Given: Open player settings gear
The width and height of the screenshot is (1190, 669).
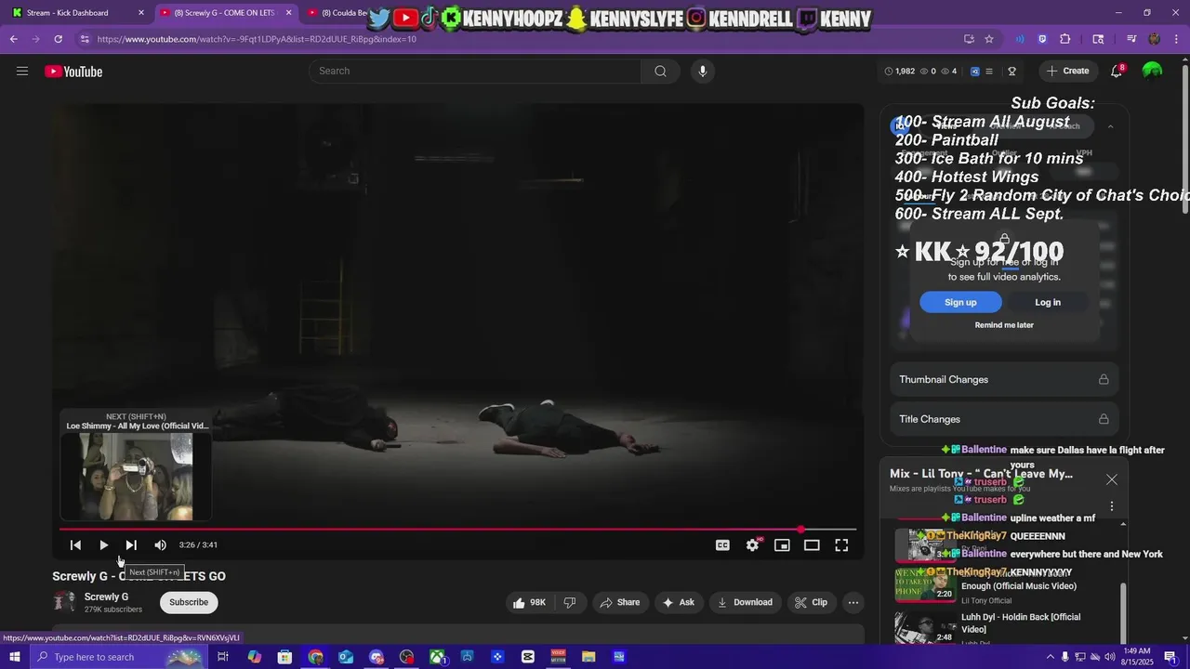Looking at the screenshot, I should (752, 545).
